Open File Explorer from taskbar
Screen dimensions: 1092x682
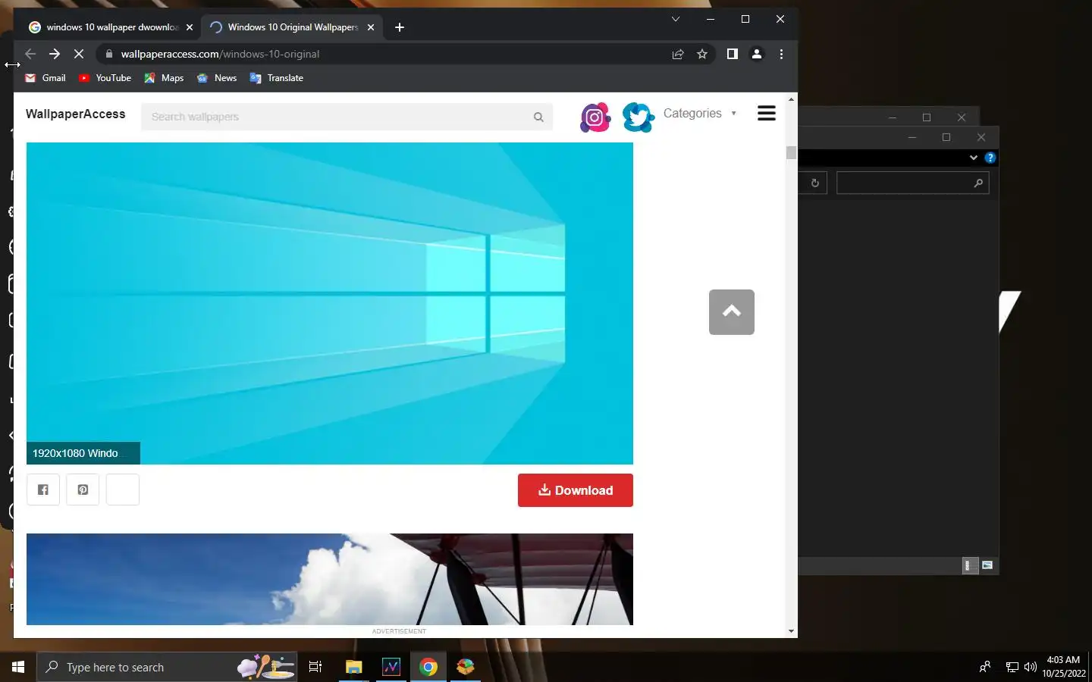click(353, 667)
